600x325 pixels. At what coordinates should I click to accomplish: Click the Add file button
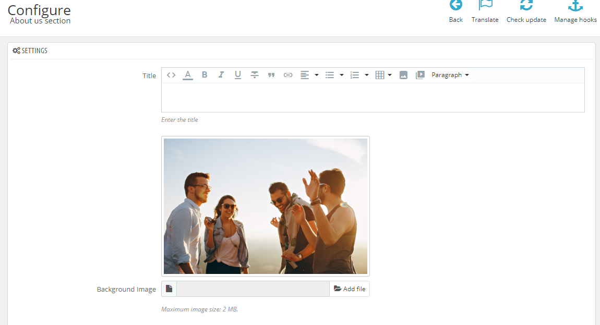350,289
